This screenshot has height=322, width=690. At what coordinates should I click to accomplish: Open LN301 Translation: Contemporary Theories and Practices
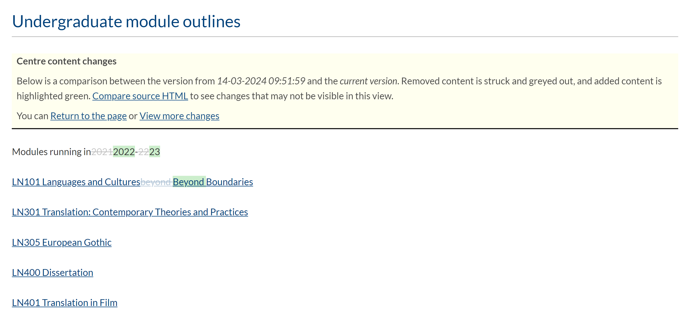pyautogui.click(x=130, y=212)
